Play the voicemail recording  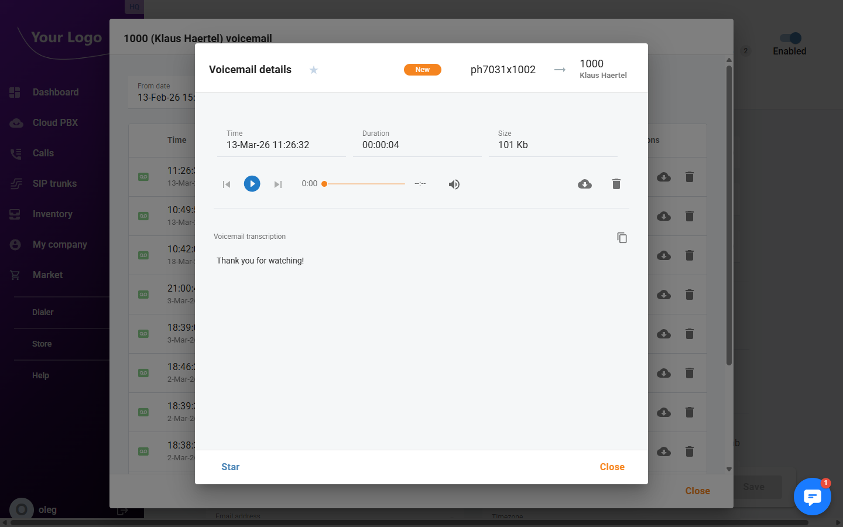point(252,183)
